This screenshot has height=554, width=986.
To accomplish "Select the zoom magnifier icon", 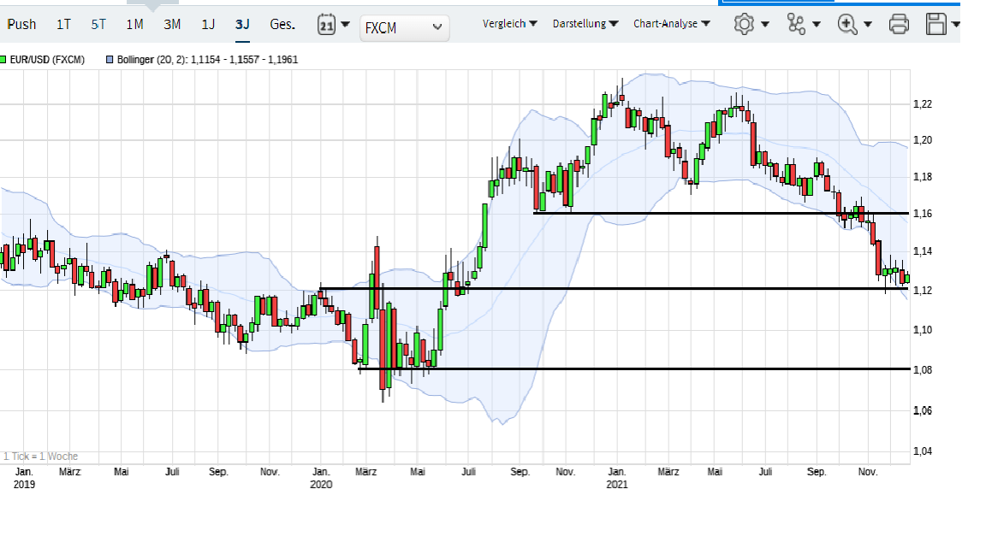I will tap(848, 23).
